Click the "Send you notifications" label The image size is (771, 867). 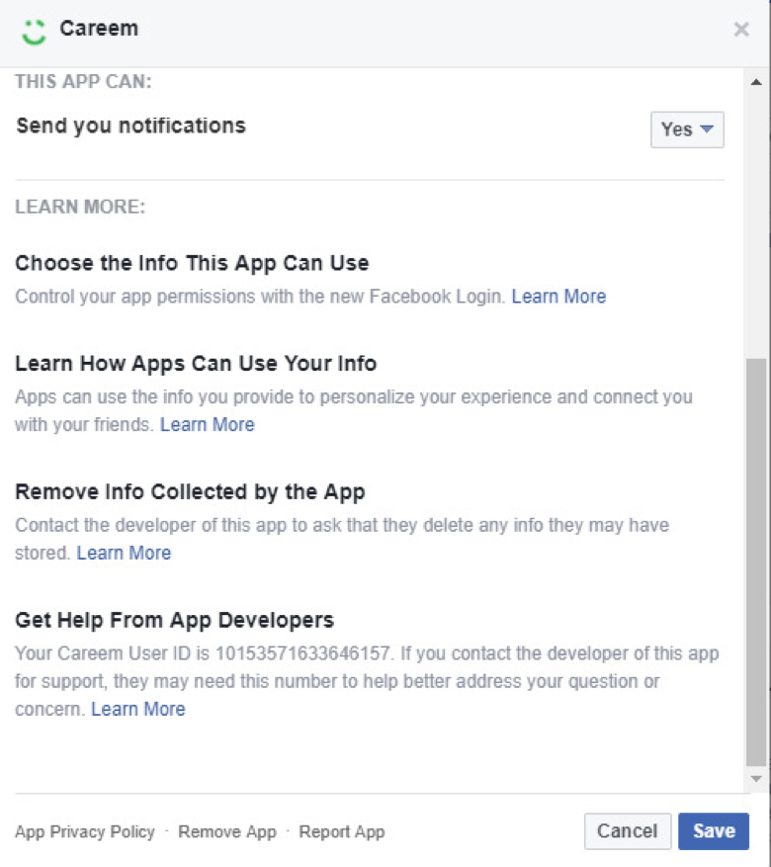click(130, 127)
